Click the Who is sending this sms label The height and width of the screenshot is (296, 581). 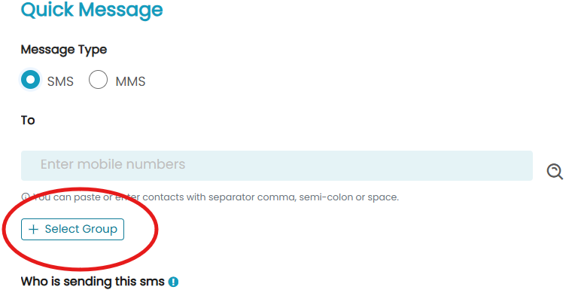coord(93,282)
